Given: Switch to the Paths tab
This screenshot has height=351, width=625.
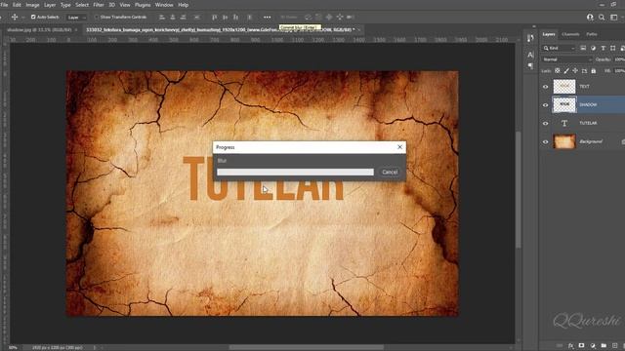Looking at the screenshot, I should (592, 34).
